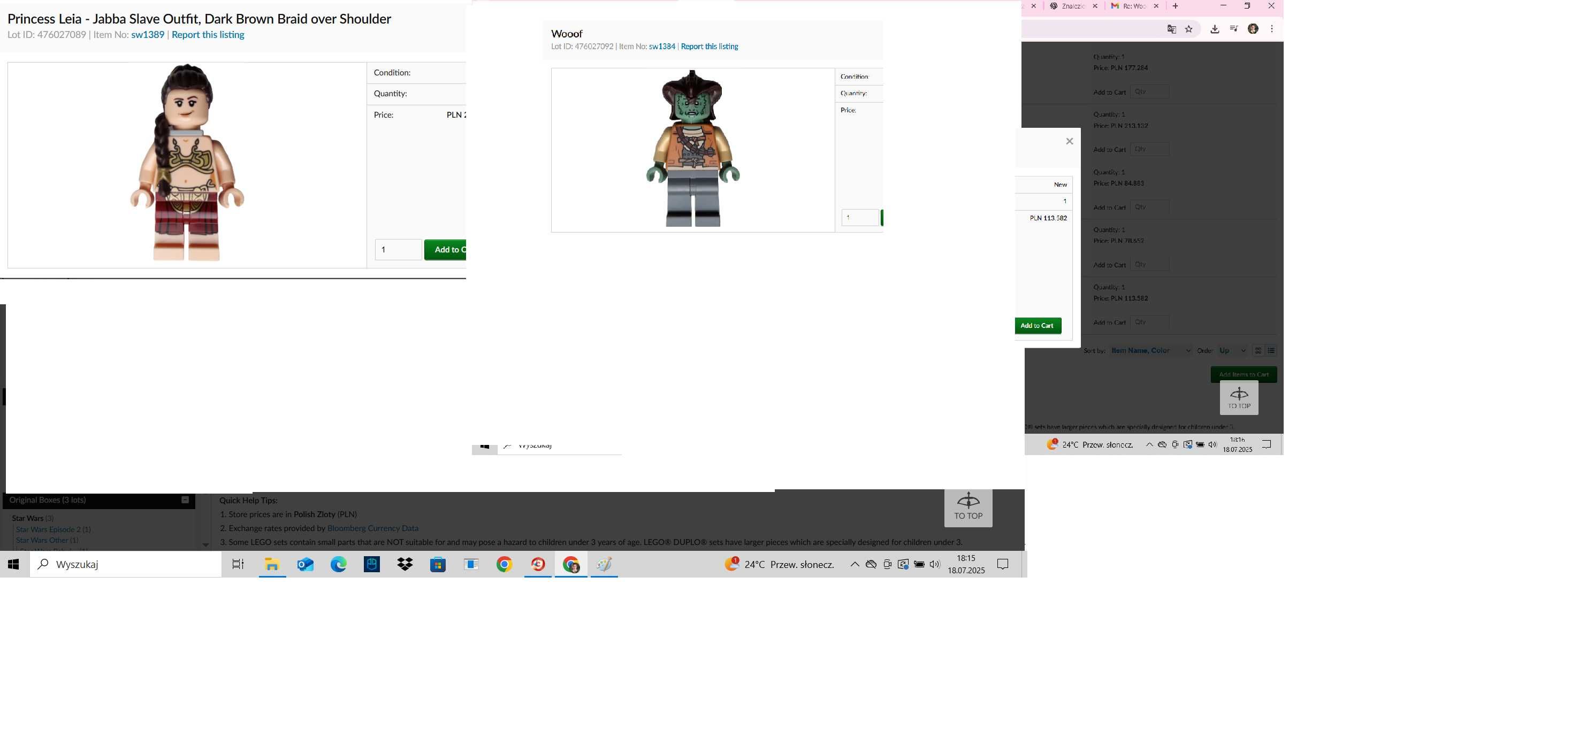Image resolution: width=1571 pixels, height=738 pixels.
Task: Click the Wooof minifigure image
Action: [x=693, y=149]
